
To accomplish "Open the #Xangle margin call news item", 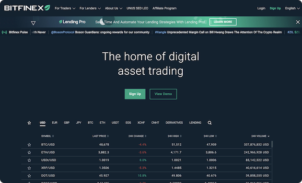I will click(219, 32).
